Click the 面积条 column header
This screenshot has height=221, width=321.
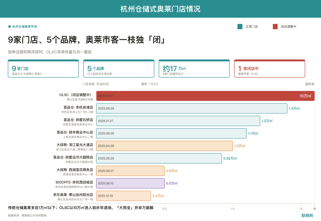pyautogui.click(x=310, y=84)
